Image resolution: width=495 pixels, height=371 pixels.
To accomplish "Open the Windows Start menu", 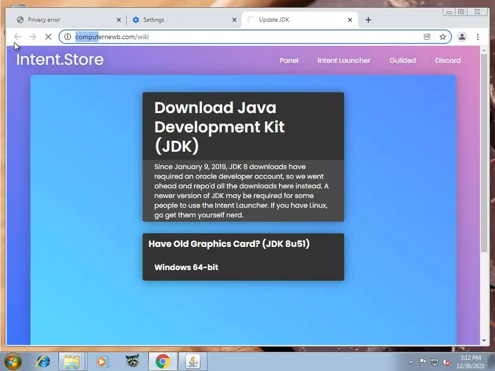I will (13, 361).
